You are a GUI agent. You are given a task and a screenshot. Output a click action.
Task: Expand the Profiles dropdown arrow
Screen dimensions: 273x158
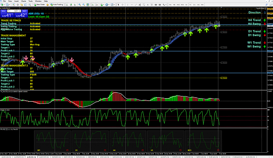[10, 5]
